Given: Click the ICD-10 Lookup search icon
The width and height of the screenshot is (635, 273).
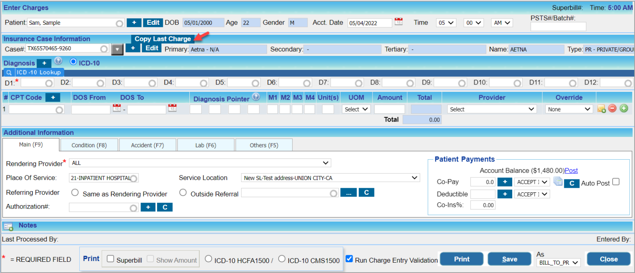Looking at the screenshot, I should (9, 72).
